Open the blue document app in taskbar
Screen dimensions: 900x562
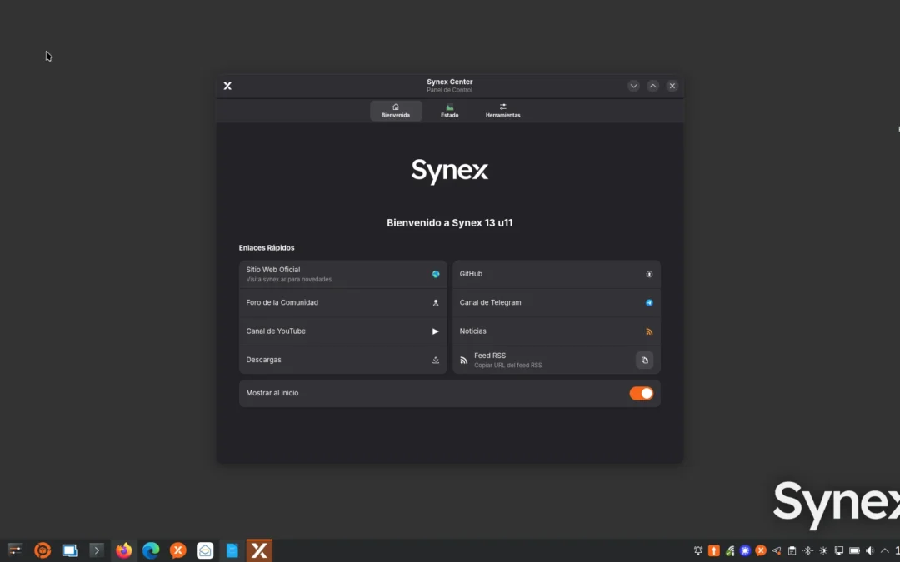tap(232, 550)
